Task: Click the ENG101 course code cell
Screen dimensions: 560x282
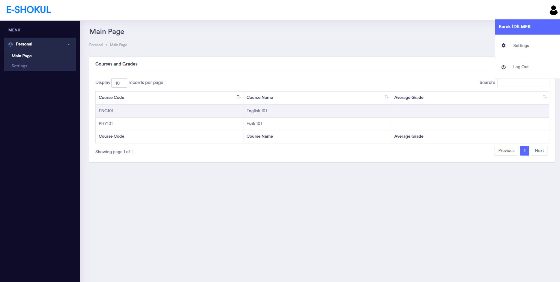Action: coord(169,111)
